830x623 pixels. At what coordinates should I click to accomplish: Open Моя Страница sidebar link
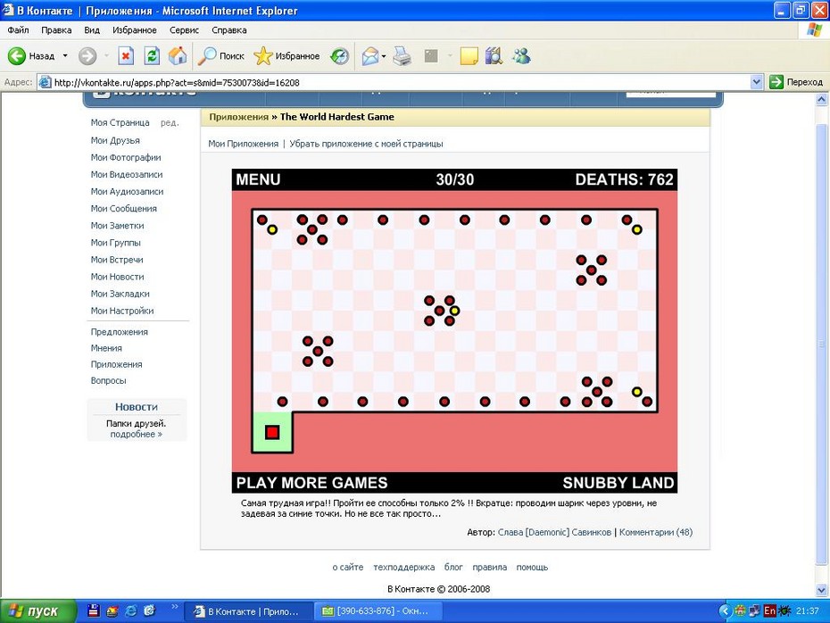coord(120,122)
